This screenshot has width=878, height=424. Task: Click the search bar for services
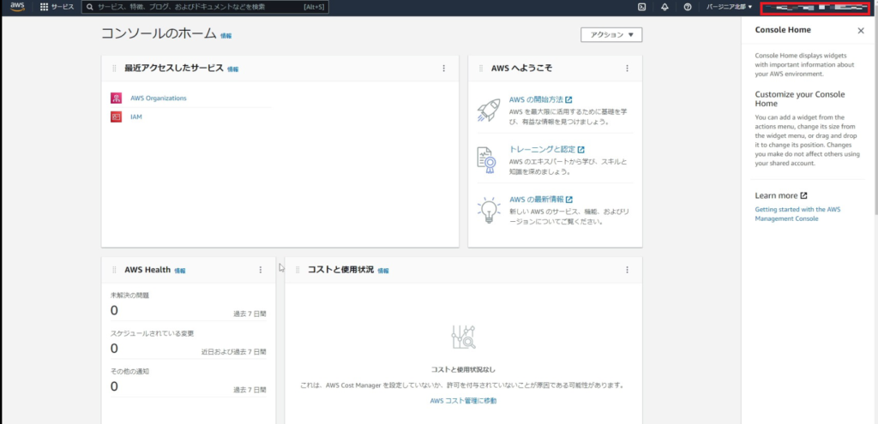197,7
